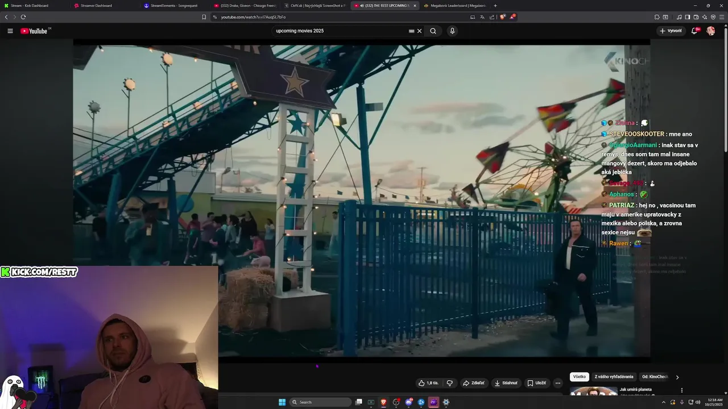
Task: Click the browser address bar URL
Action: pyautogui.click(x=253, y=17)
